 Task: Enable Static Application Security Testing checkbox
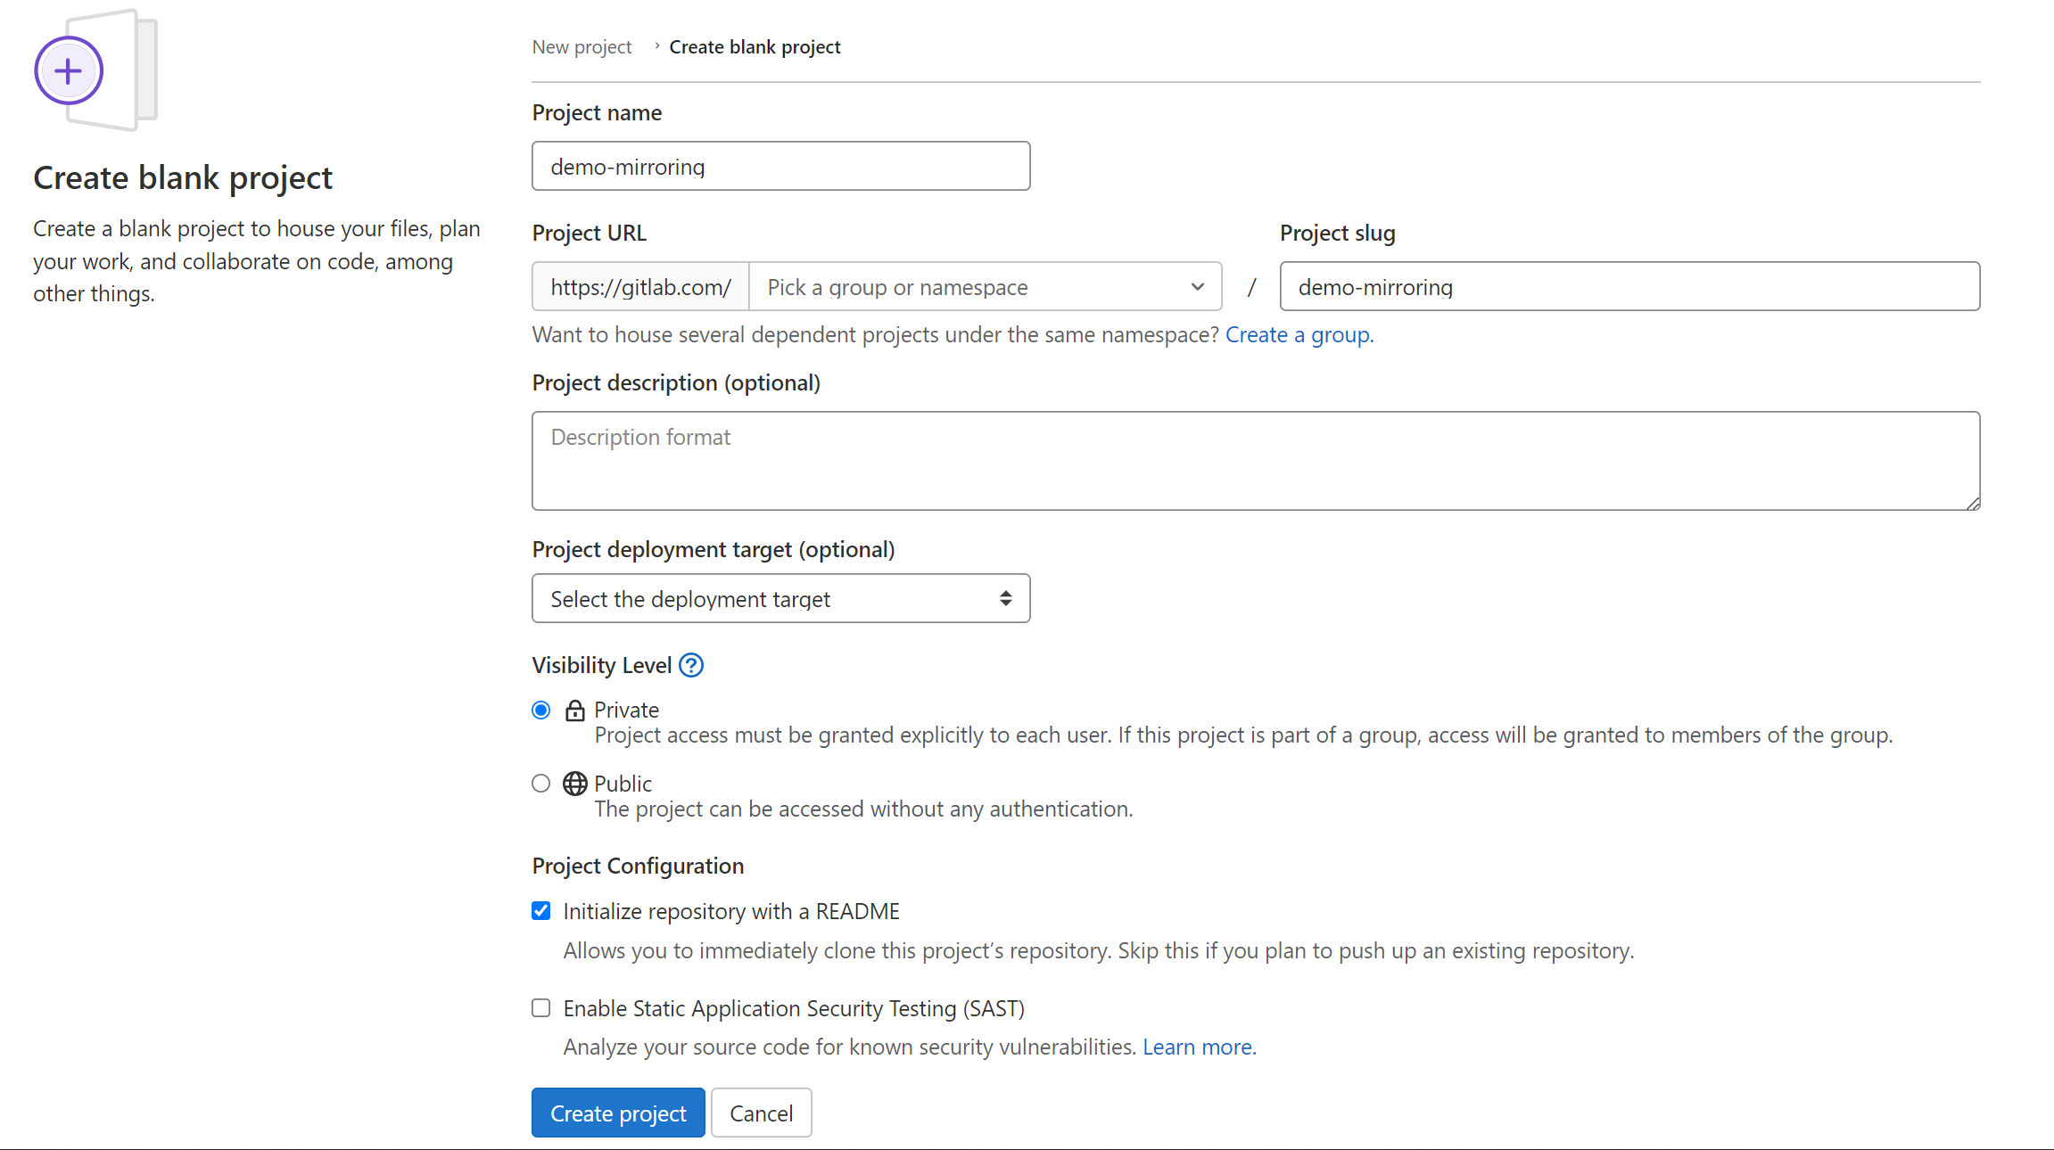click(541, 1008)
